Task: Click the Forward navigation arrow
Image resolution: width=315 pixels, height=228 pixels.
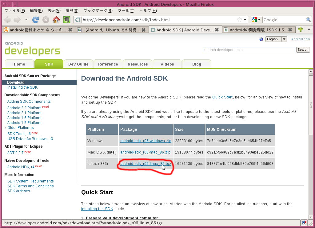Action: click(x=18, y=20)
